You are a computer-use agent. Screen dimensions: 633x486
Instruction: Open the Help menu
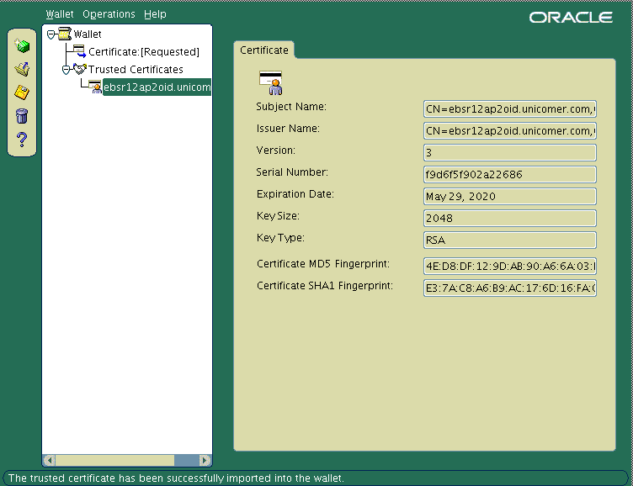click(x=155, y=14)
